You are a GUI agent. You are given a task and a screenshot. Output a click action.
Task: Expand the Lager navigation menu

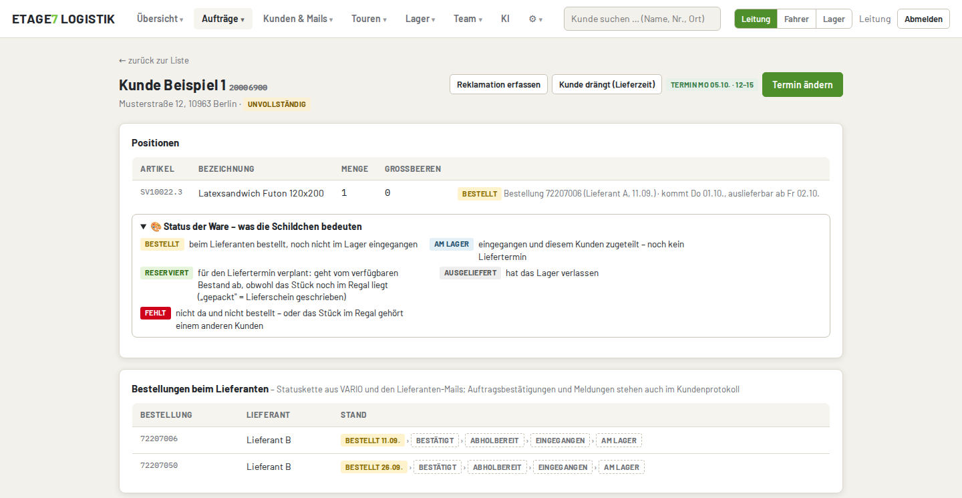pyautogui.click(x=420, y=19)
